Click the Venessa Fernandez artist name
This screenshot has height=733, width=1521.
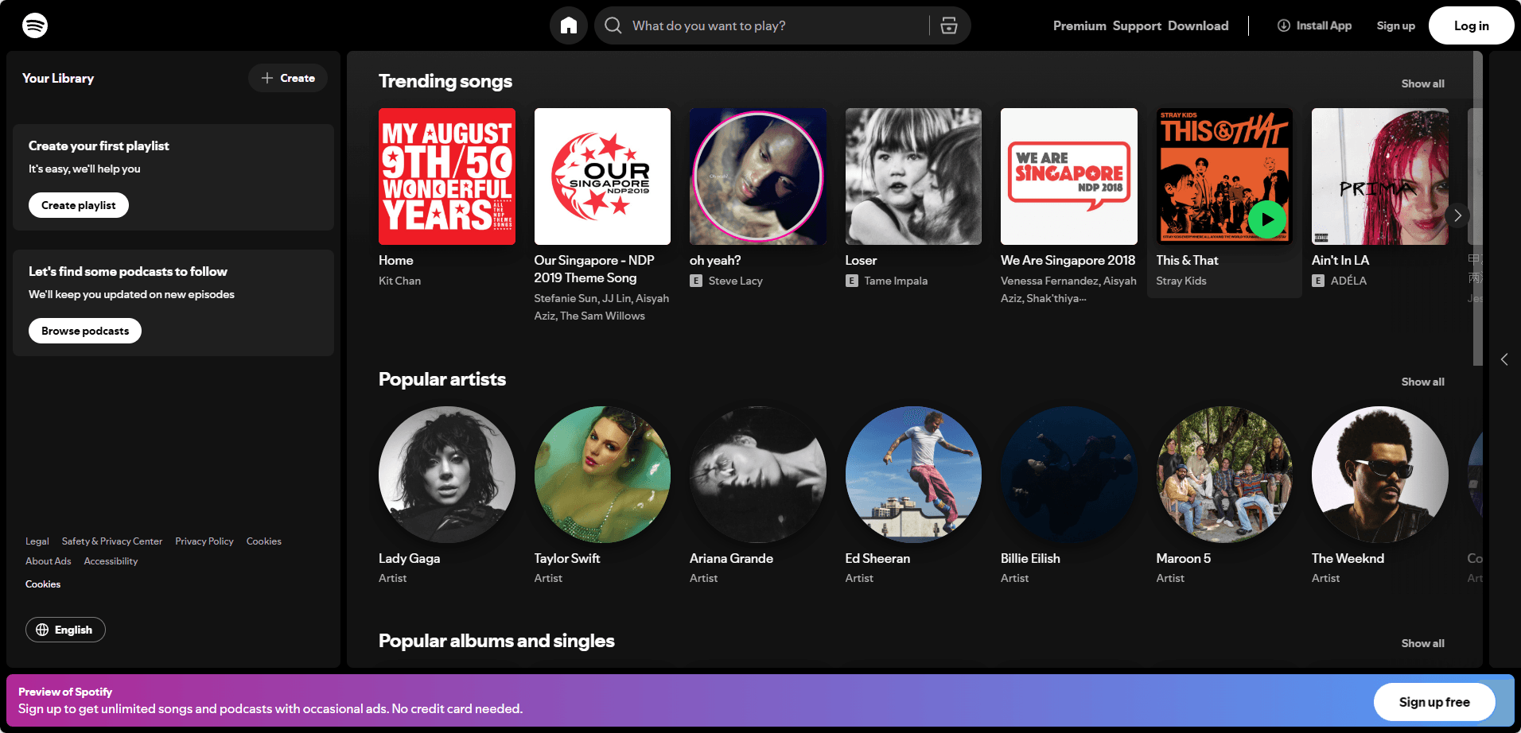coord(1050,281)
